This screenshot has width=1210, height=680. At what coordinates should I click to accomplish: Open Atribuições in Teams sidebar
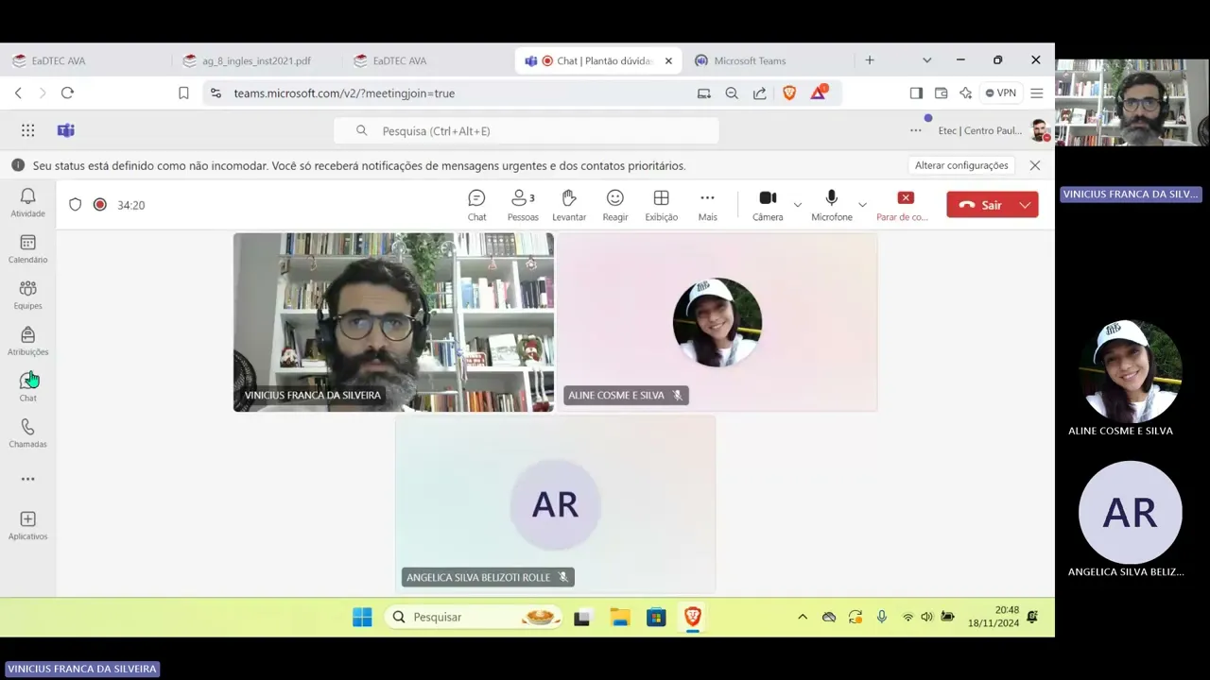tap(27, 342)
